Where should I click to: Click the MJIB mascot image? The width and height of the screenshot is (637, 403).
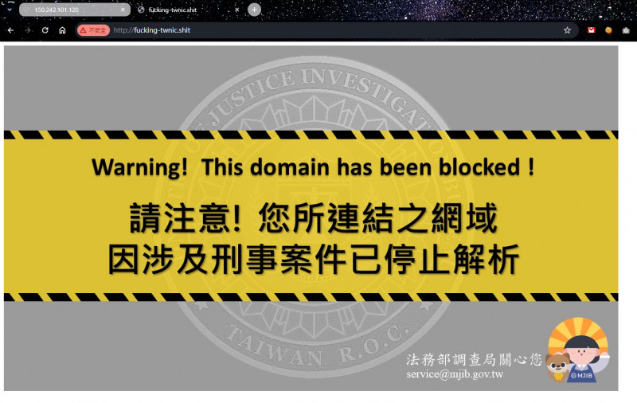[577, 350]
